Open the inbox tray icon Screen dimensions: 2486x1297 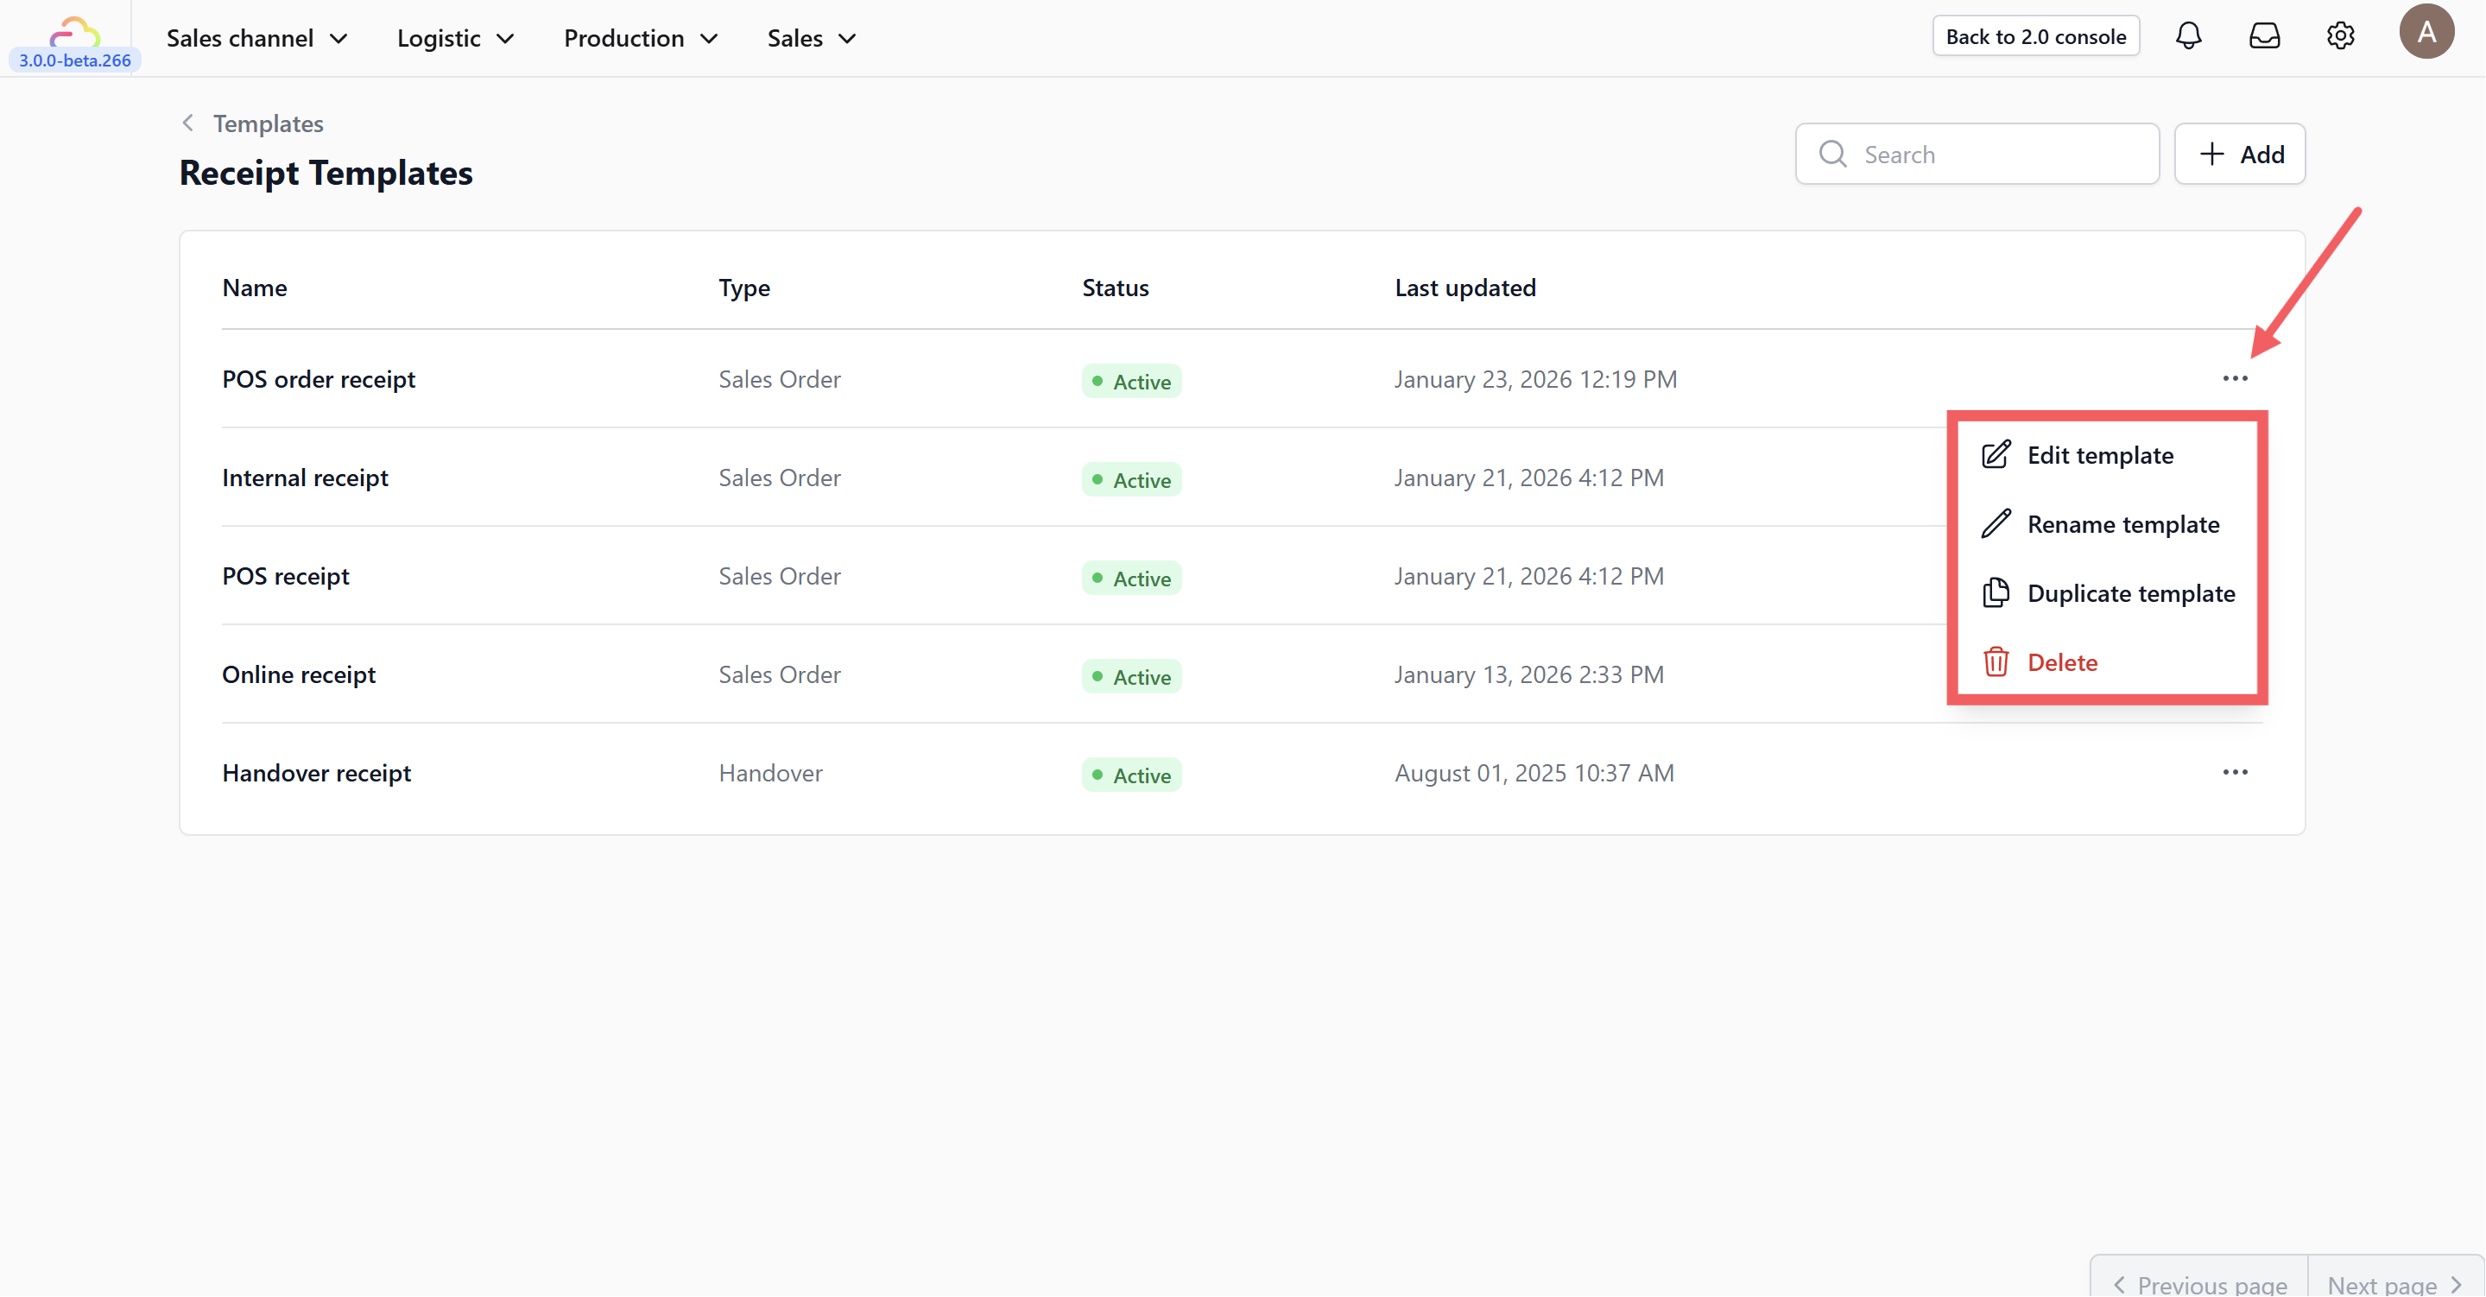2264,36
